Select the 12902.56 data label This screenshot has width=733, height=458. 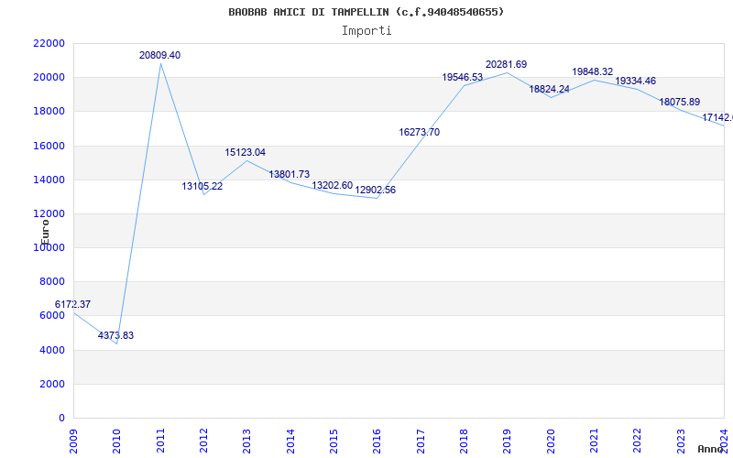[x=376, y=191]
